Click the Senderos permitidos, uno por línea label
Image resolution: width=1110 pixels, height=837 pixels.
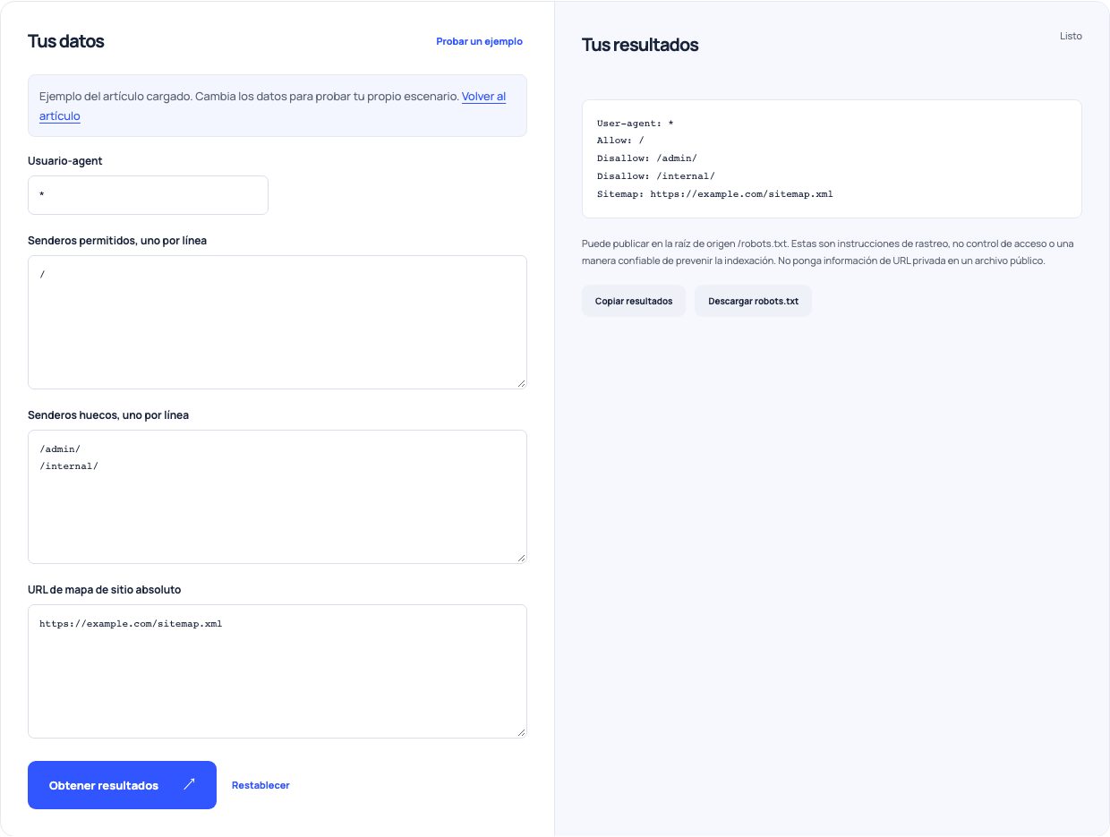click(117, 241)
